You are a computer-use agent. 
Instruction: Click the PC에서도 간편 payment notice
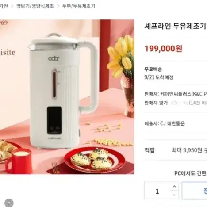[191, 173]
